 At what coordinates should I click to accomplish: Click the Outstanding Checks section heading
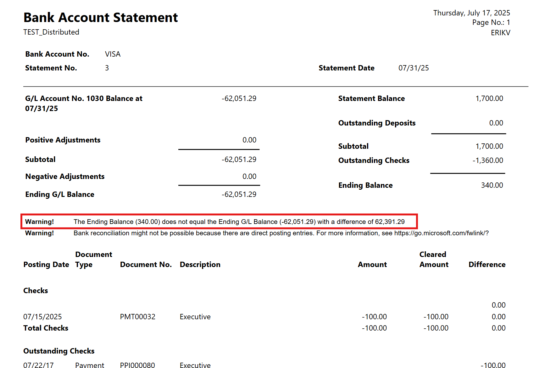pos(59,351)
